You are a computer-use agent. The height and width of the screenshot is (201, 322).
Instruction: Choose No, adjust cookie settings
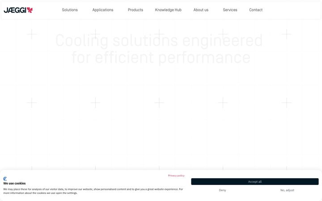[287, 190]
